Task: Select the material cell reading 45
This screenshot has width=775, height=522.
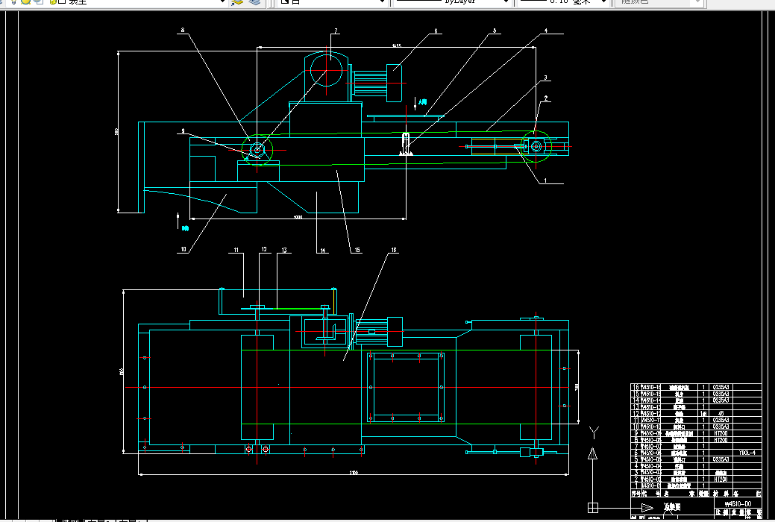Action: point(721,413)
